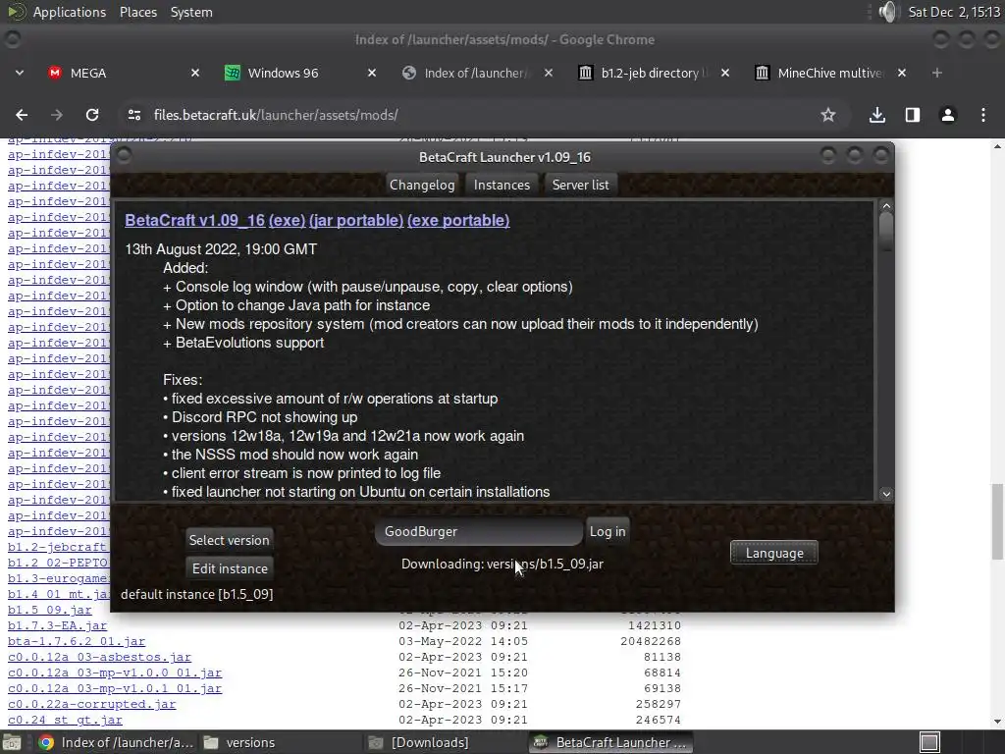Click the BetaCraft Launcher window menu icon
The width and height of the screenshot is (1005, 754).
124,156
